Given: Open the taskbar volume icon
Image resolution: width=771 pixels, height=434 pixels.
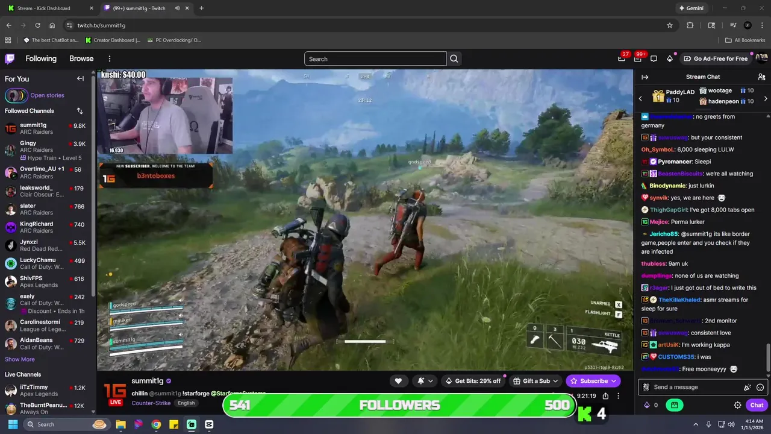Looking at the screenshot, I should (x=731, y=424).
